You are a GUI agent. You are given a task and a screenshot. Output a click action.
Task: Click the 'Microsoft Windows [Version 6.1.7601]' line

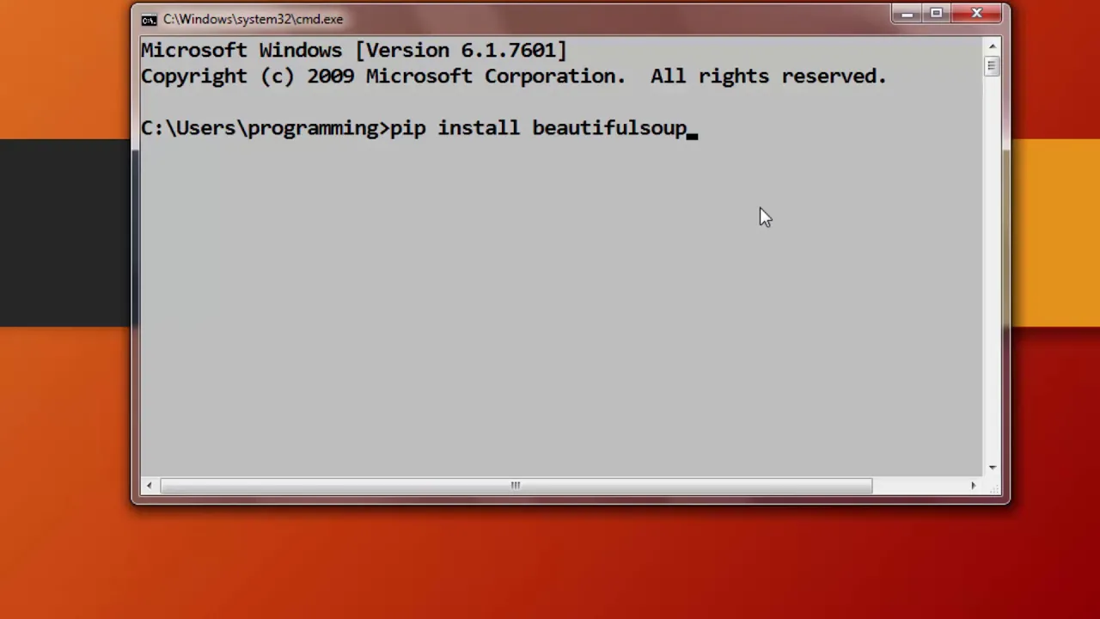click(354, 51)
